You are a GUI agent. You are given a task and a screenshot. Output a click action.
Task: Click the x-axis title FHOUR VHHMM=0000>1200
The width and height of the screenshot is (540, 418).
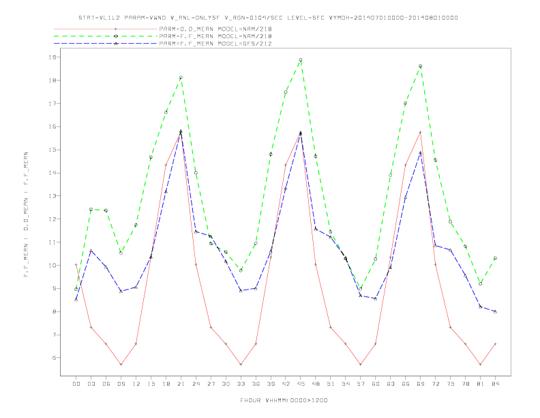click(x=284, y=400)
